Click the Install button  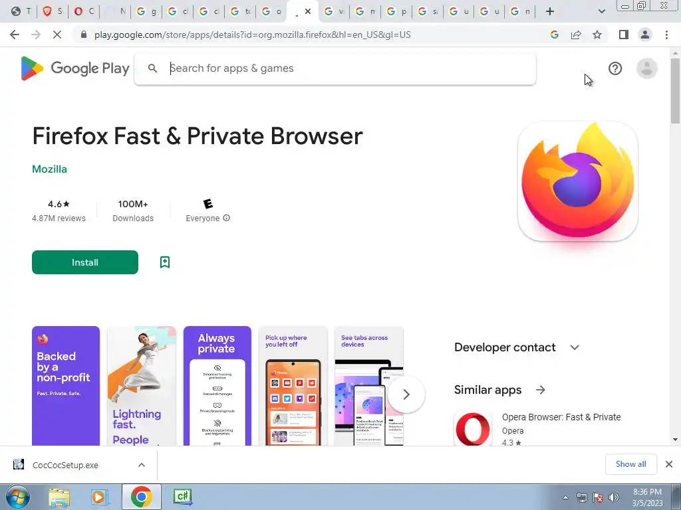click(x=85, y=262)
